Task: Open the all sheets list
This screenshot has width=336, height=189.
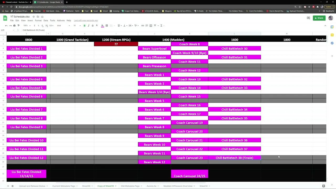Action: point(12,186)
